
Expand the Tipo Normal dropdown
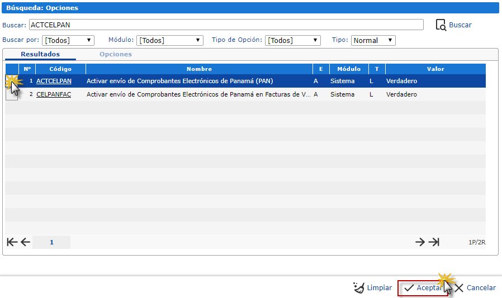pyautogui.click(x=373, y=40)
